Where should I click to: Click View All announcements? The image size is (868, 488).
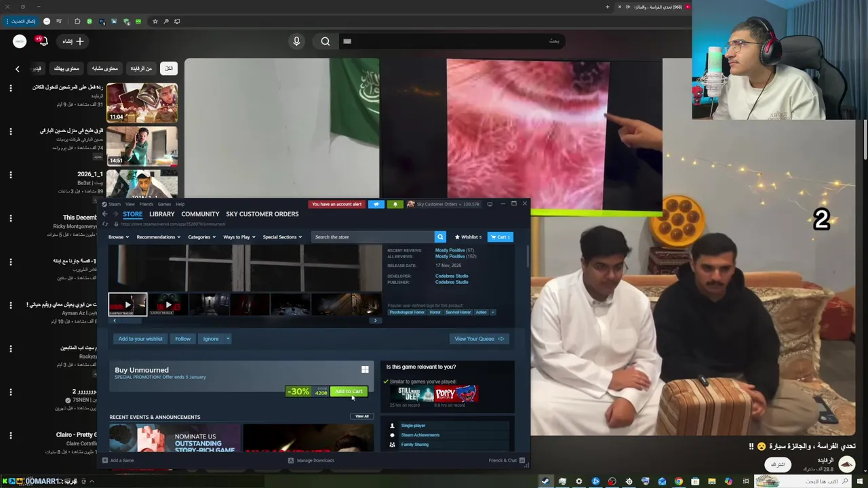pos(362,416)
